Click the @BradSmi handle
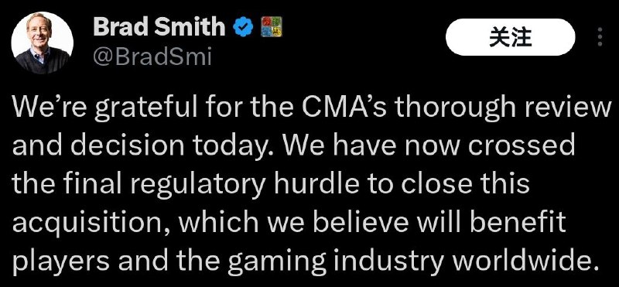Screen dimensions: 619x287 tap(152, 58)
